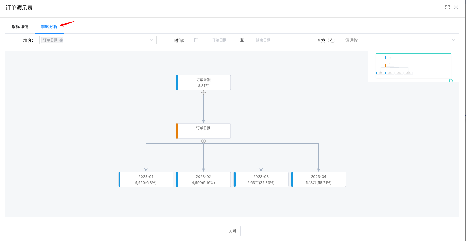Remove the 订单日期 tag from dimension field
The image size is (466, 241).
[61, 40]
